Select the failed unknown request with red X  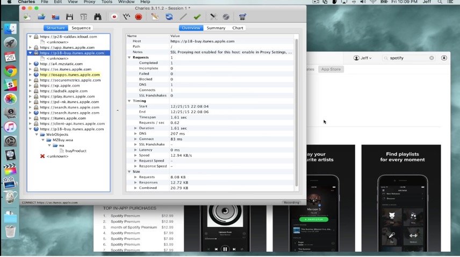tap(54, 156)
